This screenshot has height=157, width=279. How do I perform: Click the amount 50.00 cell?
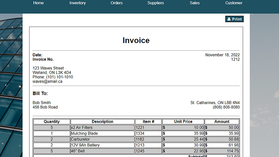coord(222,127)
